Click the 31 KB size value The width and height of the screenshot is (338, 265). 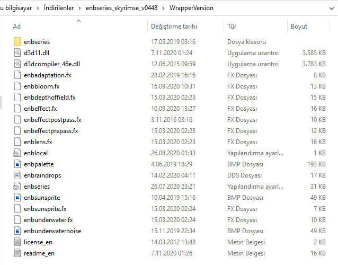[x=318, y=187]
